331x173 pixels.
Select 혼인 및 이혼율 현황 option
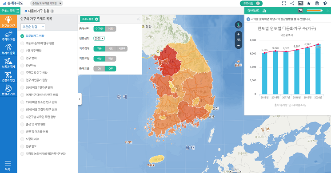[x=22, y=132]
